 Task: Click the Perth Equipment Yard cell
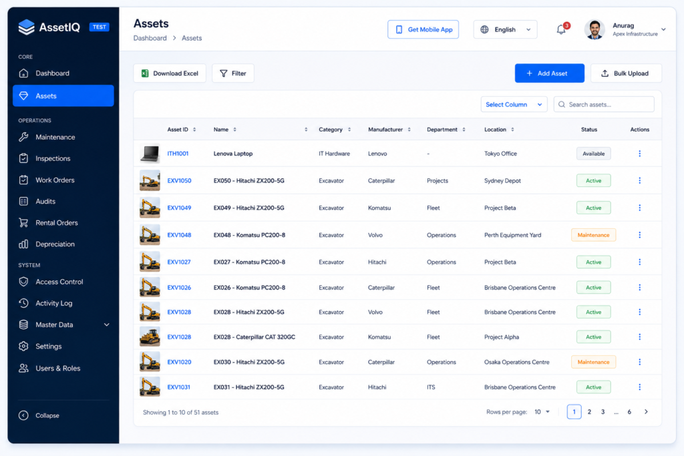click(512, 235)
